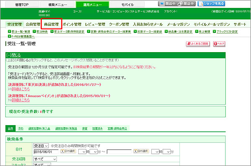Open the よくあるご質問 button
Image resolution: width=251 pixels, height=166 pixels.
click(198, 44)
